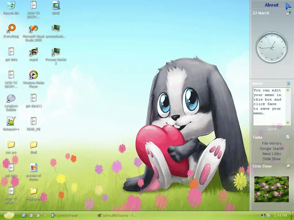Switch to Schnuffel bunny taskbar button
The image size is (294, 220).
pos(117,215)
